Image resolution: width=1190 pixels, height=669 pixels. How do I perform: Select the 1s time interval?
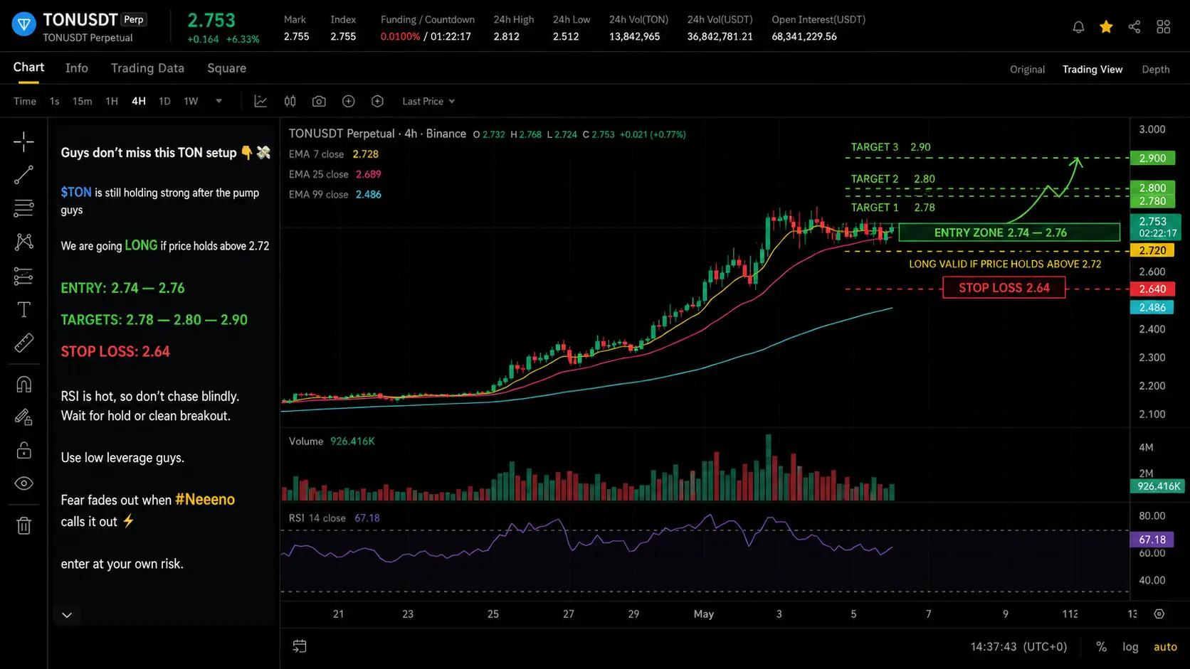(x=54, y=102)
